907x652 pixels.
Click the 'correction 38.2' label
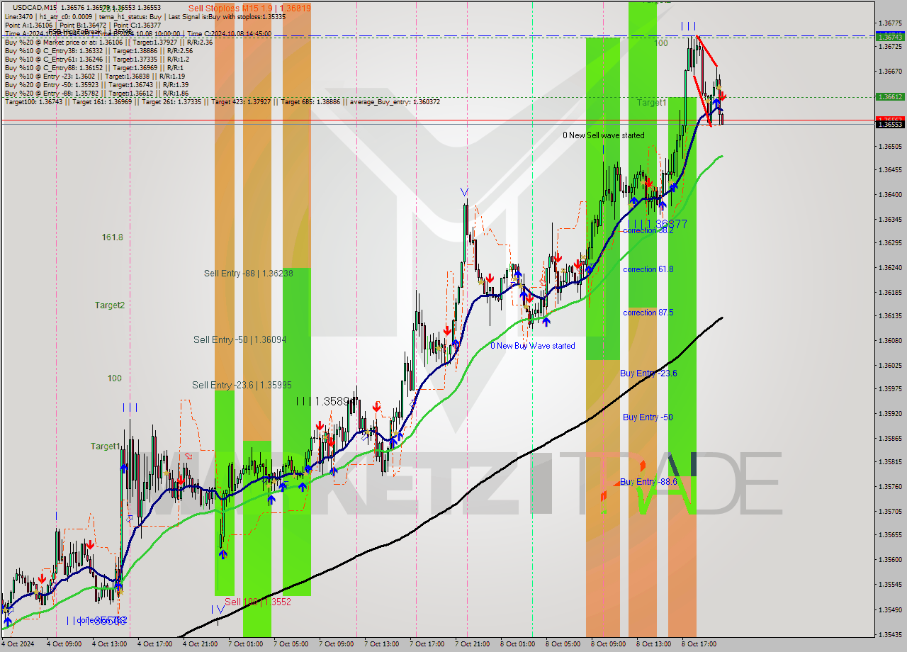[x=648, y=230]
